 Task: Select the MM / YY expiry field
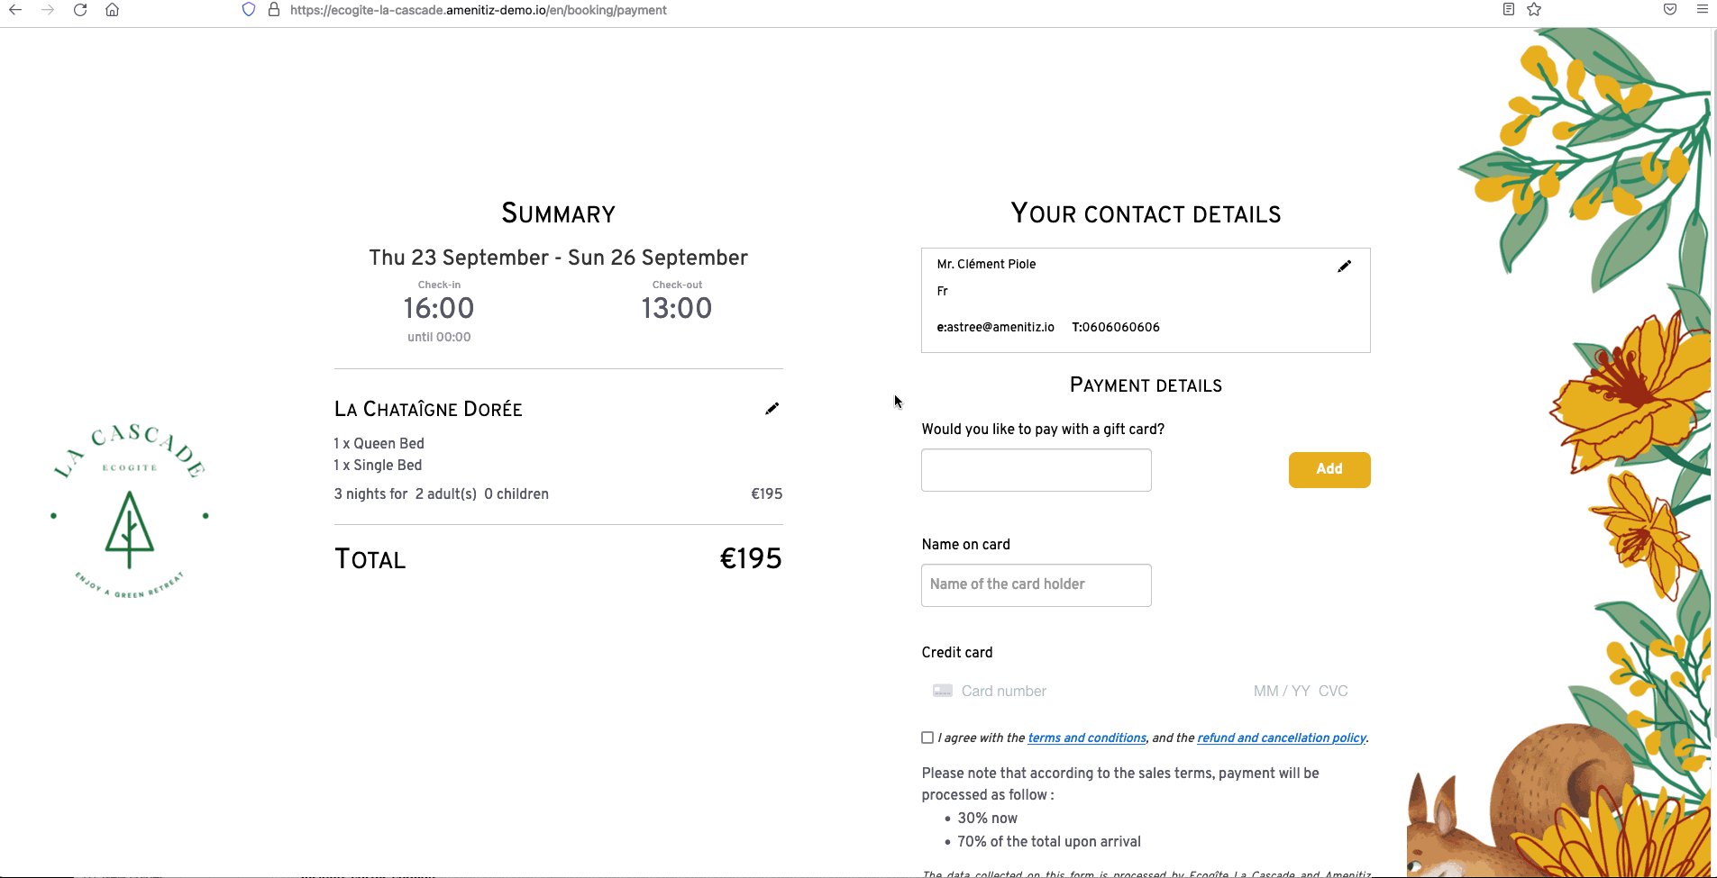(x=1282, y=691)
